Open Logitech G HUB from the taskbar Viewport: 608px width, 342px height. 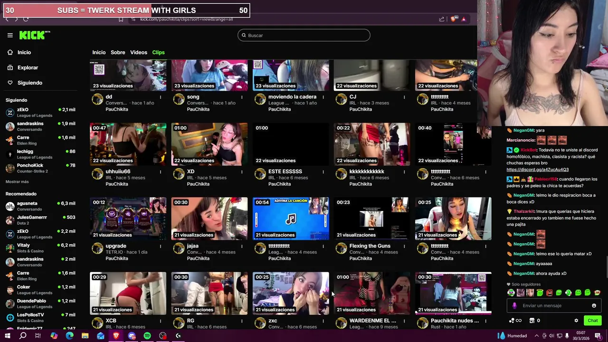(178, 336)
